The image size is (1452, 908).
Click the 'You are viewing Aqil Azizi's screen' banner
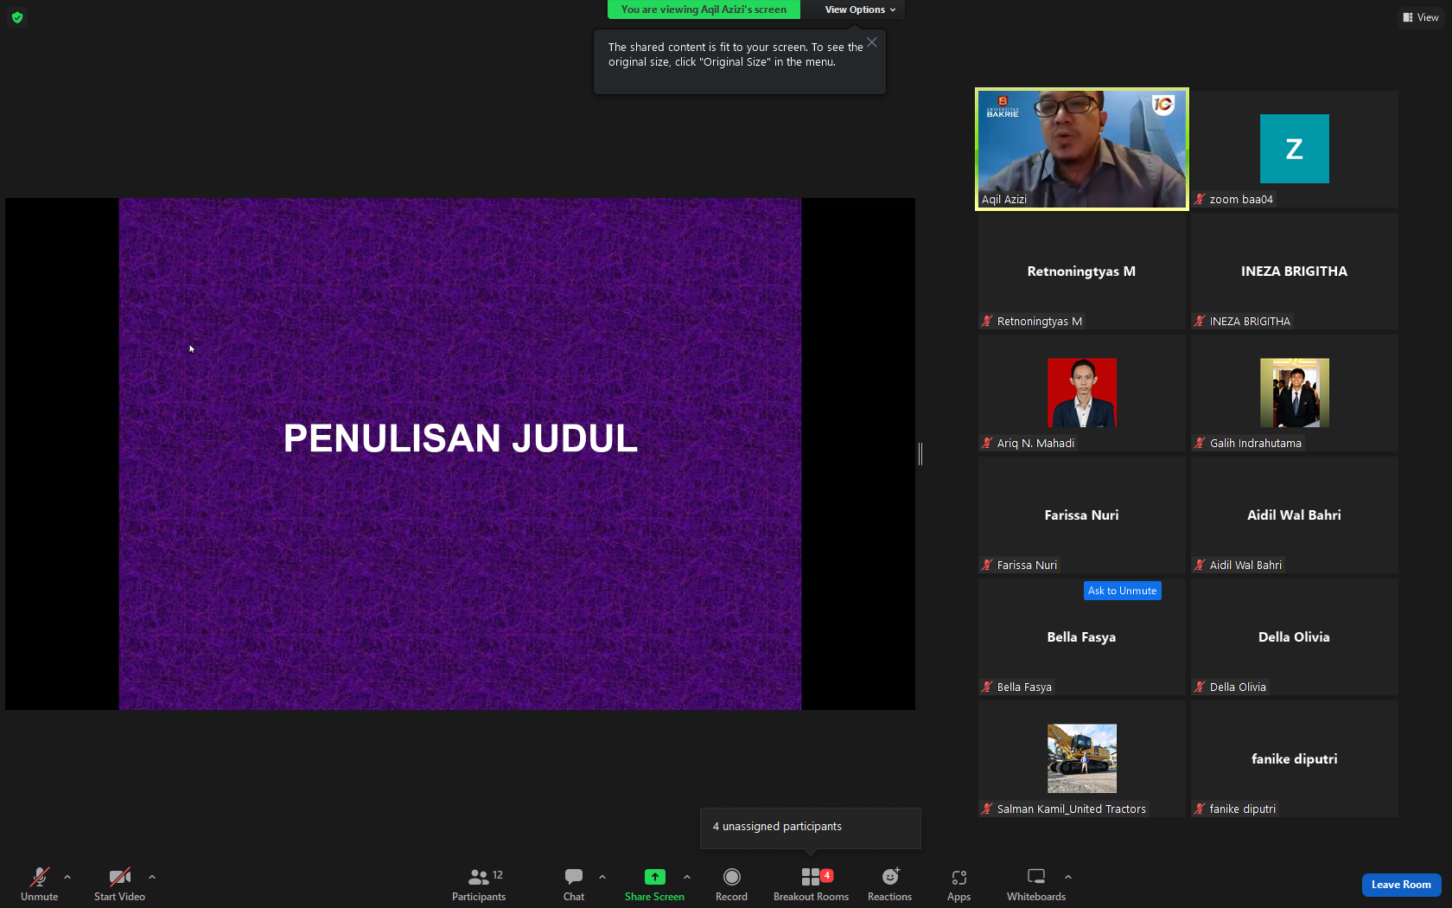[704, 10]
